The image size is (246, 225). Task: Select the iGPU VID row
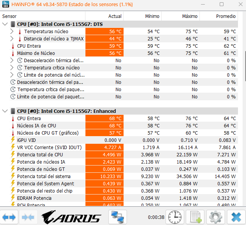click(124, 140)
